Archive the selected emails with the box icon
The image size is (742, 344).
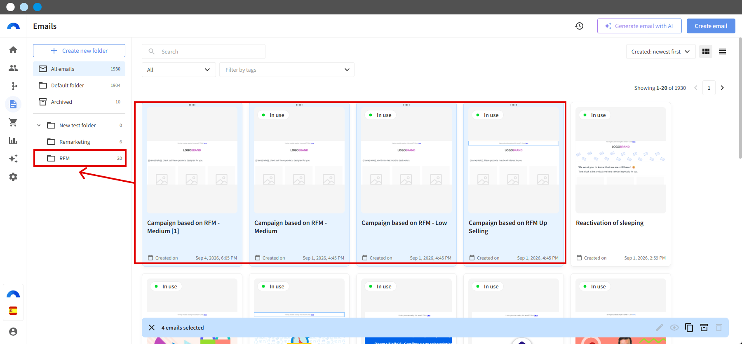pos(704,328)
